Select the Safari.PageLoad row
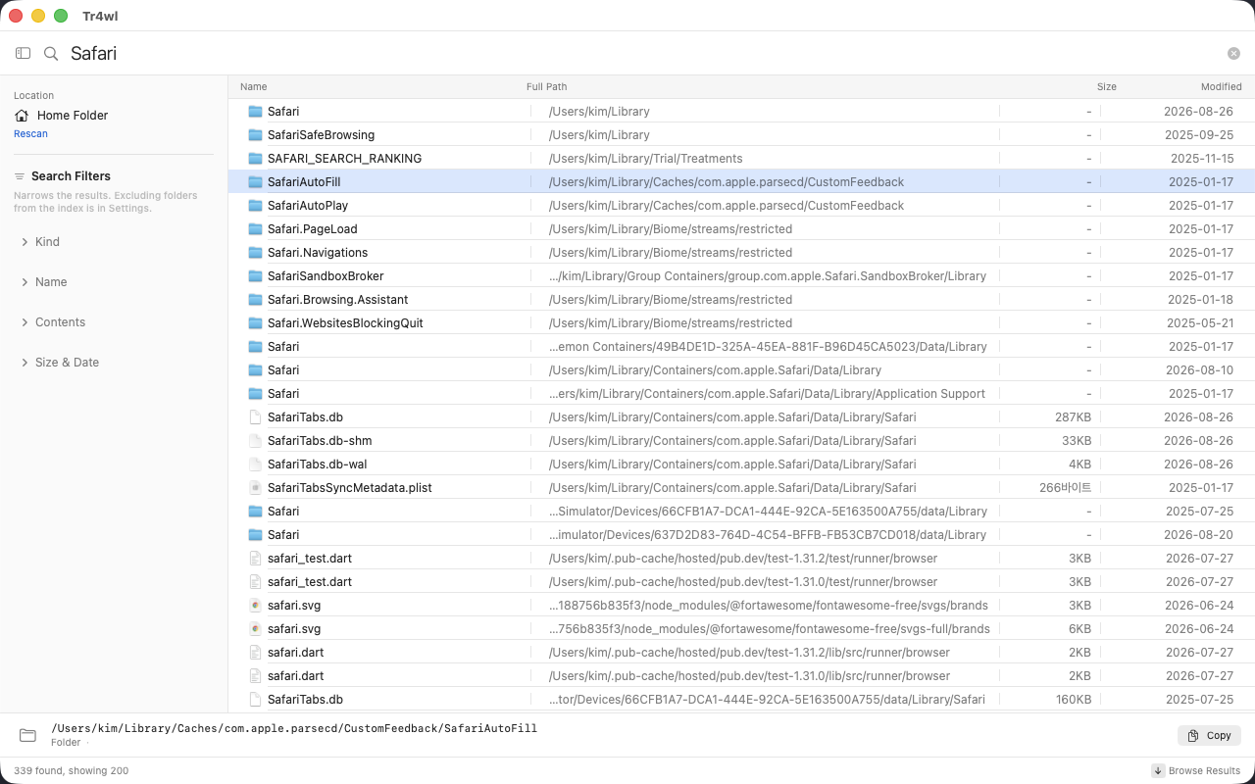 click(741, 228)
